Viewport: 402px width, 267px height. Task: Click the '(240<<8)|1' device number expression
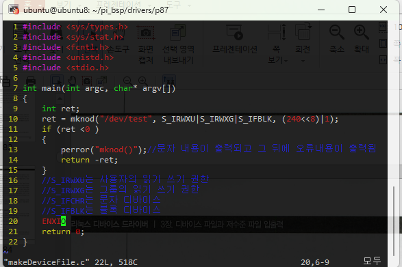point(307,120)
